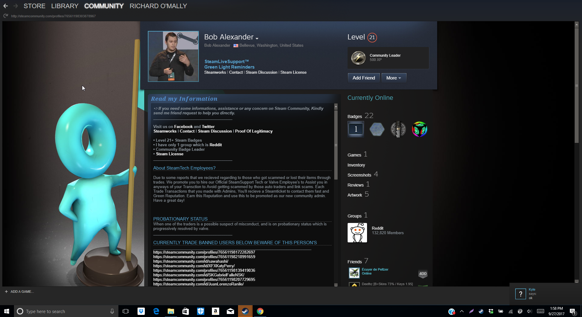Show hidden system tray icons

[x=462, y=311]
